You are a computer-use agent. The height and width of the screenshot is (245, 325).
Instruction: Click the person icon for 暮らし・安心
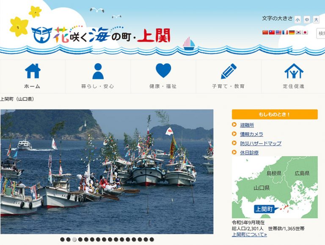coord(98,71)
